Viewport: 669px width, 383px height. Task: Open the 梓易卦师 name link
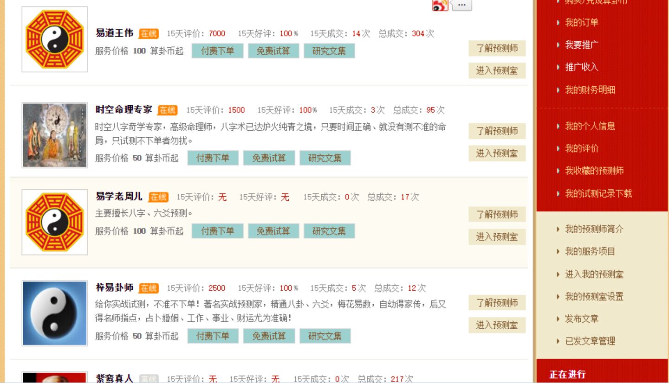[x=114, y=288]
